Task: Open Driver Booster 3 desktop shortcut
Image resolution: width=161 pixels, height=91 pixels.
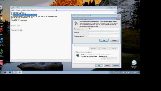Action: point(1,31)
